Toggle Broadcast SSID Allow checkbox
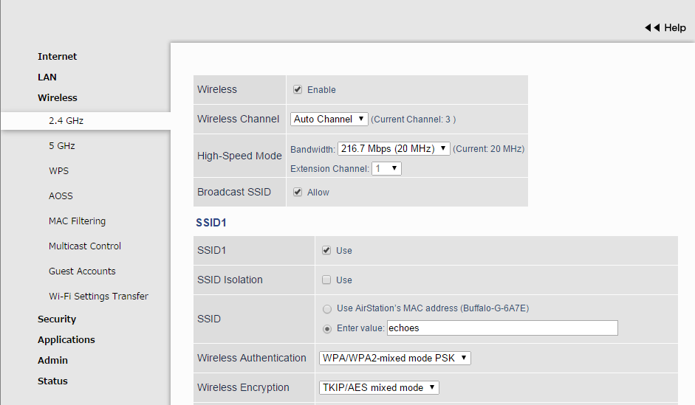The image size is (695, 405). [x=298, y=192]
